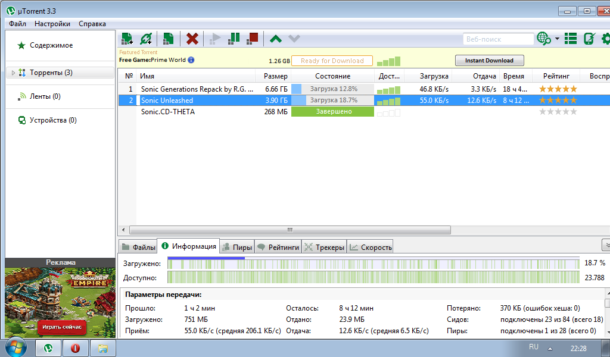
Task: Click info icon beside Prime World
Action: tap(191, 60)
